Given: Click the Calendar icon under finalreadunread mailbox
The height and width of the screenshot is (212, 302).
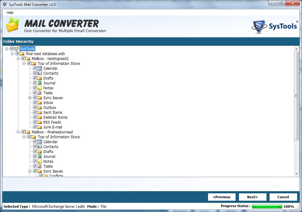Looking at the screenshot, I should [x=39, y=142].
